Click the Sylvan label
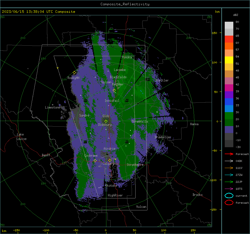 click(x=106, y=82)
